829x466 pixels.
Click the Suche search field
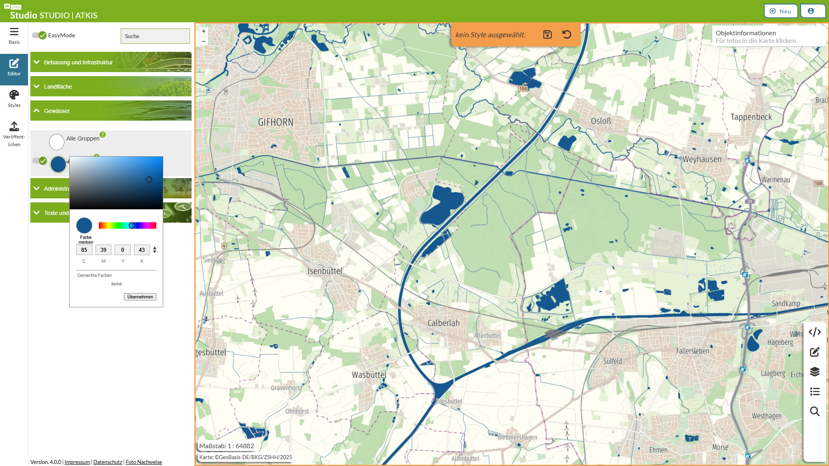point(155,36)
